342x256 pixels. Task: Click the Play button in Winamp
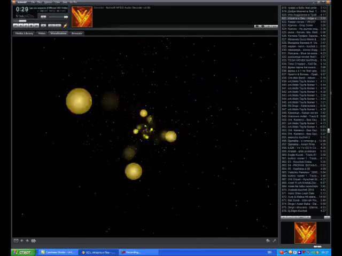[22, 26]
